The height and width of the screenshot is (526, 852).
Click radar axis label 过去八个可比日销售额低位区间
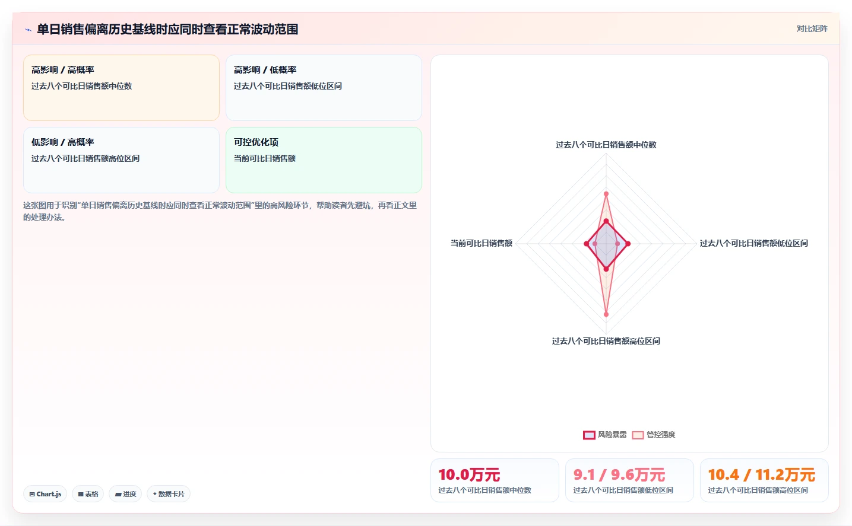(x=753, y=243)
